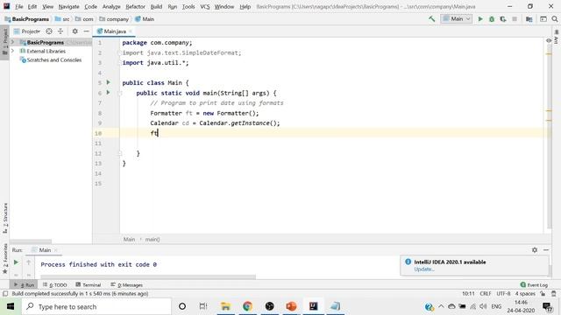Open the Analyze menu

pyautogui.click(x=111, y=6)
